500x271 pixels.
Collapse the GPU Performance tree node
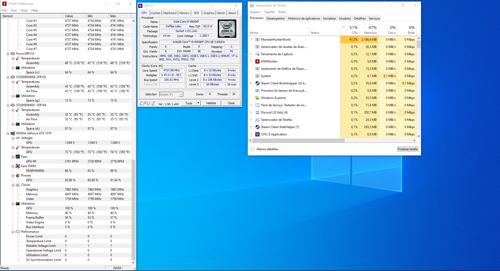point(13,232)
